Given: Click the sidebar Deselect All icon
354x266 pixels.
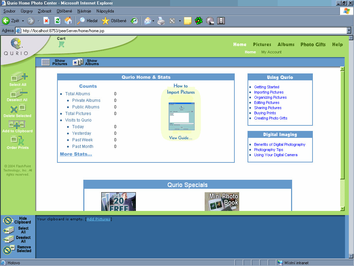Looking at the screenshot, I should 19,93.
